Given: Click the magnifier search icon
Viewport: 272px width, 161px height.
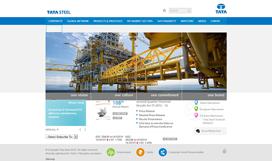Looking at the screenshot, I should (x=189, y=11).
